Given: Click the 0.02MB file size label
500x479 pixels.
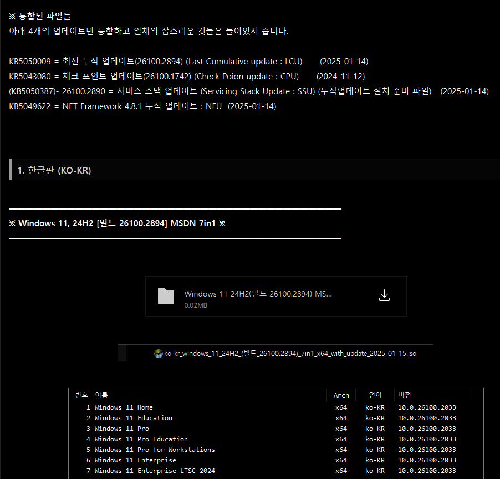Looking at the screenshot, I should (x=196, y=305).
